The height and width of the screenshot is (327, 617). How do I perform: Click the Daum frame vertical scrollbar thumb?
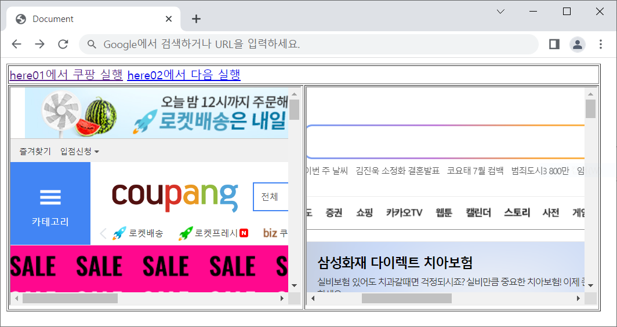pos(590,109)
